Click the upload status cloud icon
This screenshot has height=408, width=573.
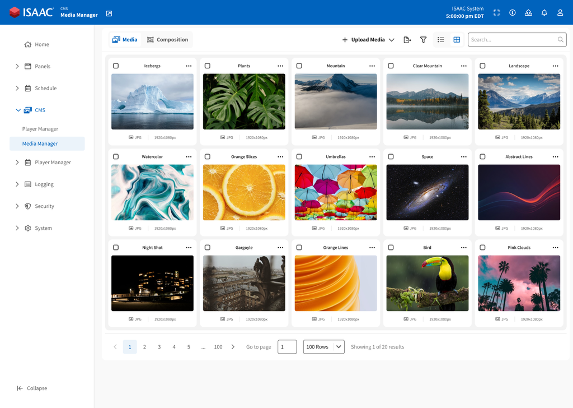[528, 12]
